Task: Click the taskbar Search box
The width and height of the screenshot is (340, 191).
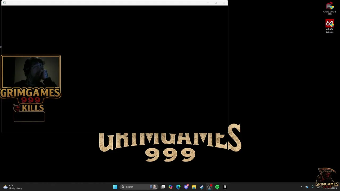Action: [139, 187]
